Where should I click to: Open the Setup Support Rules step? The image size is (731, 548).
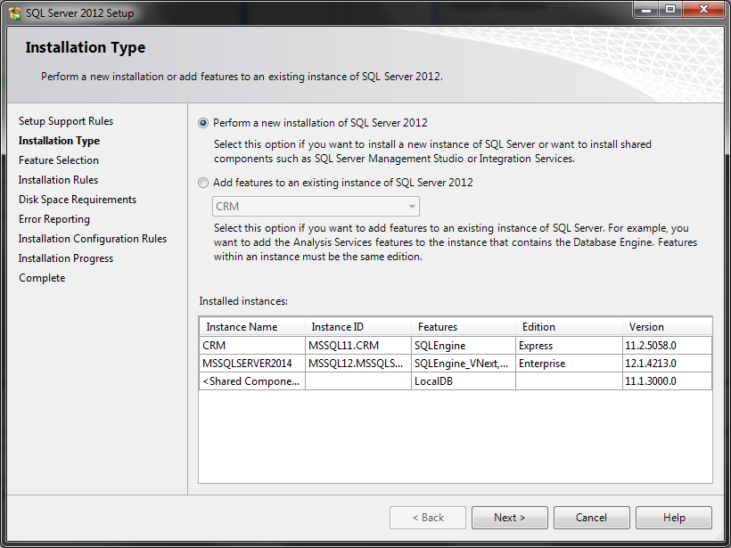pyautogui.click(x=62, y=120)
